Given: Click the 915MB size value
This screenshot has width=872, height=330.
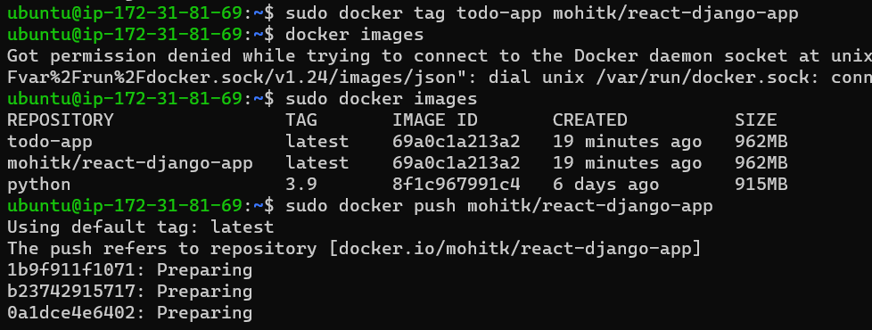Looking at the screenshot, I should [x=761, y=185].
